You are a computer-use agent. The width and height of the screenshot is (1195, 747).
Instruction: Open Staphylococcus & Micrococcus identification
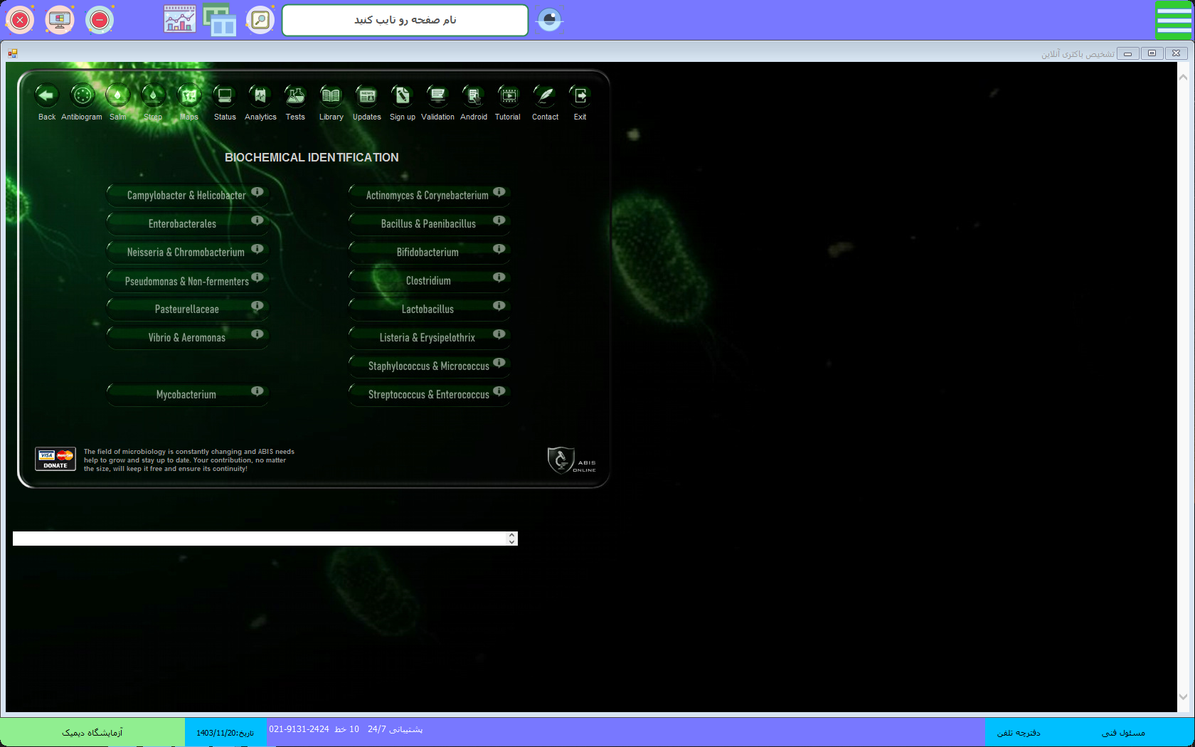(428, 366)
